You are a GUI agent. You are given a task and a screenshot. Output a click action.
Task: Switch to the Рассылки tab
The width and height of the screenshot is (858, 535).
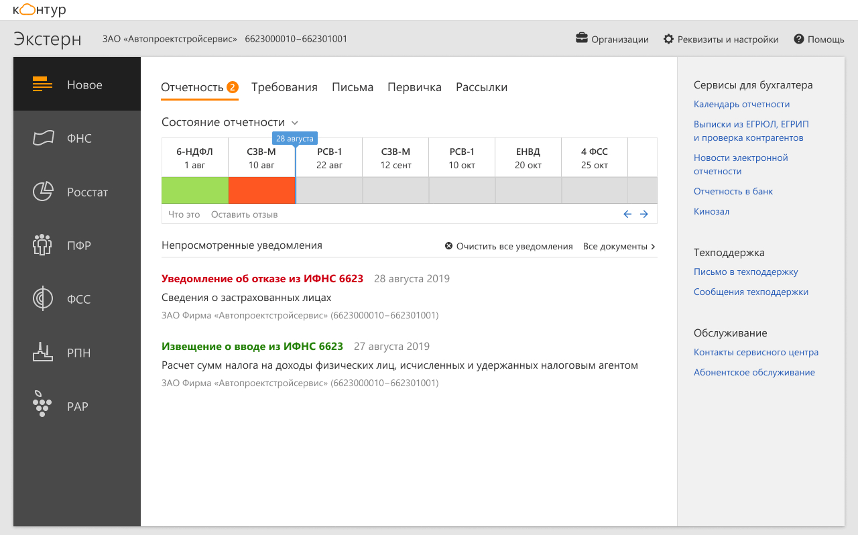pos(481,87)
